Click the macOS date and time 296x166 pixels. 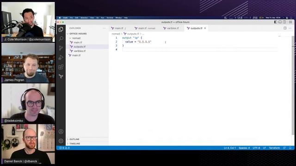273,18
